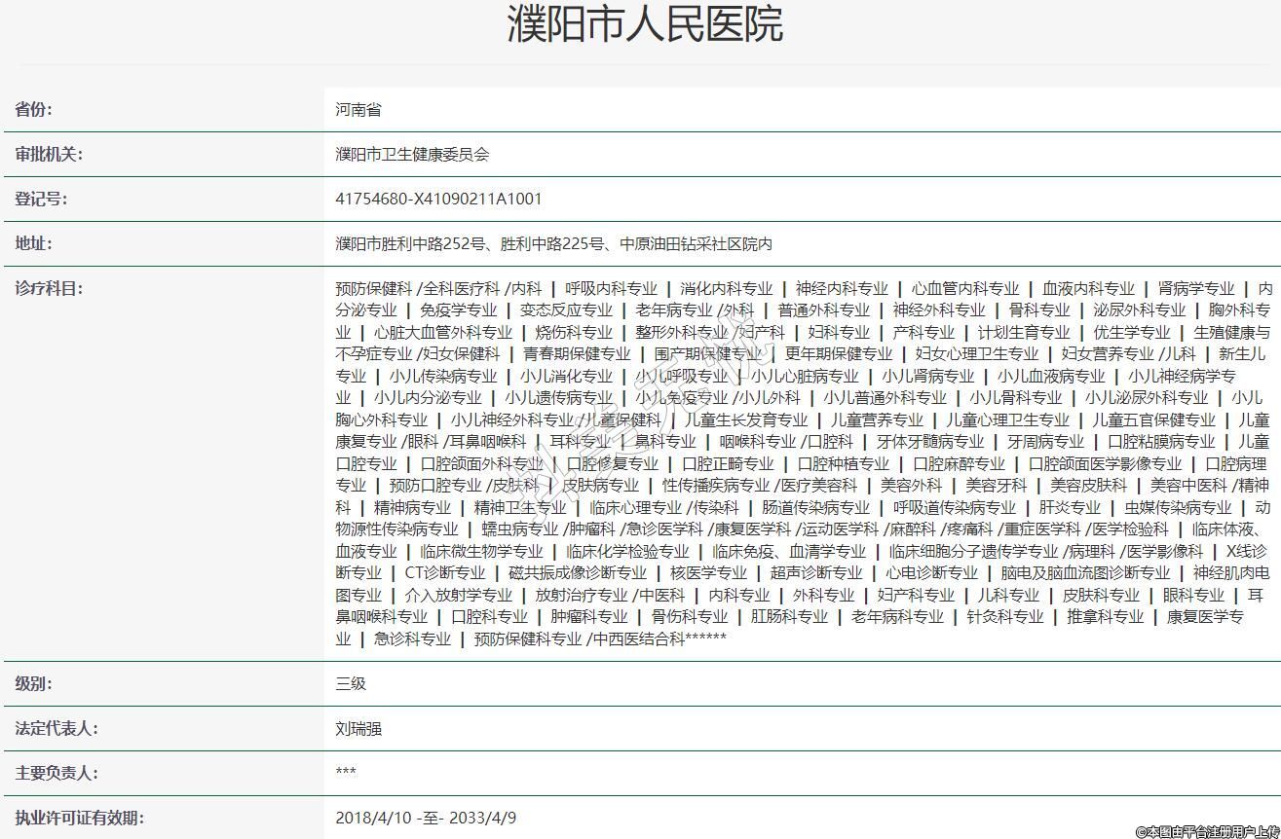
Task: Click CT诊断专业 in the departments list
Action: (x=444, y=572)
